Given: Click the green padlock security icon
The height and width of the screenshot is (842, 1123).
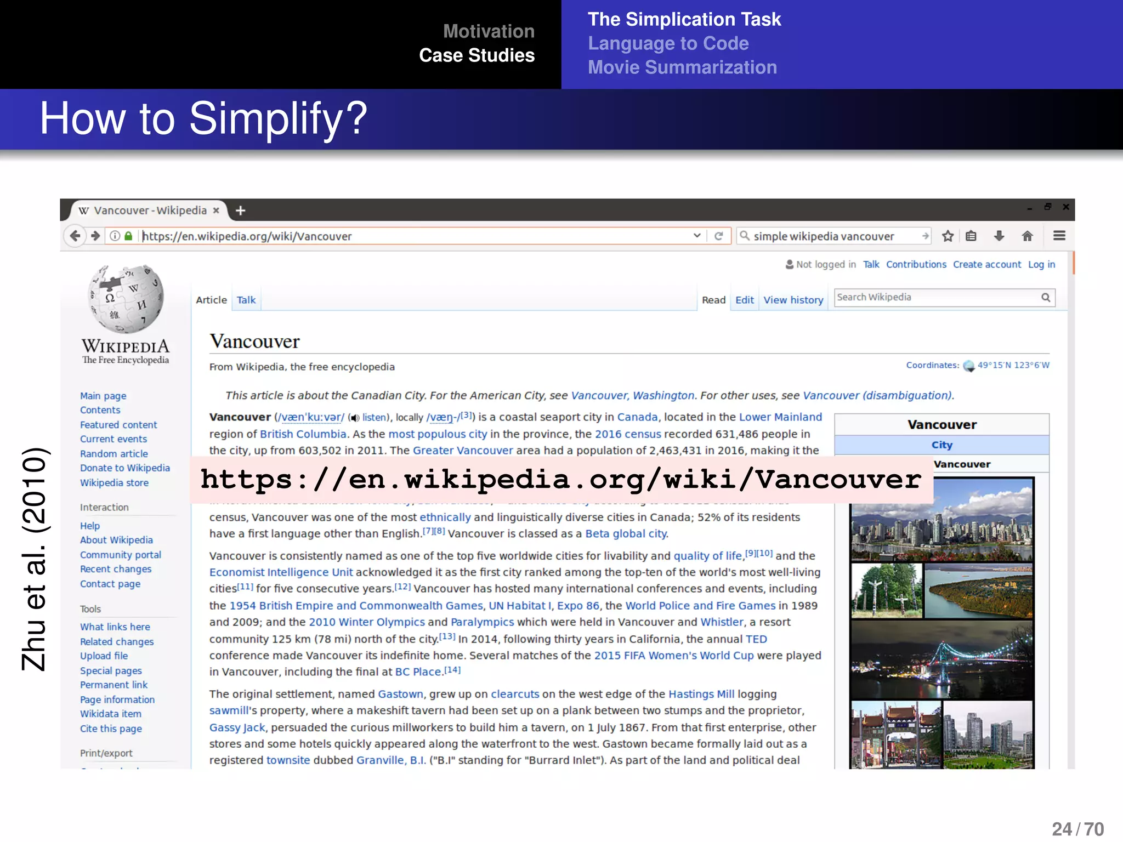Looking at the screenshot, I should point(128,236).
